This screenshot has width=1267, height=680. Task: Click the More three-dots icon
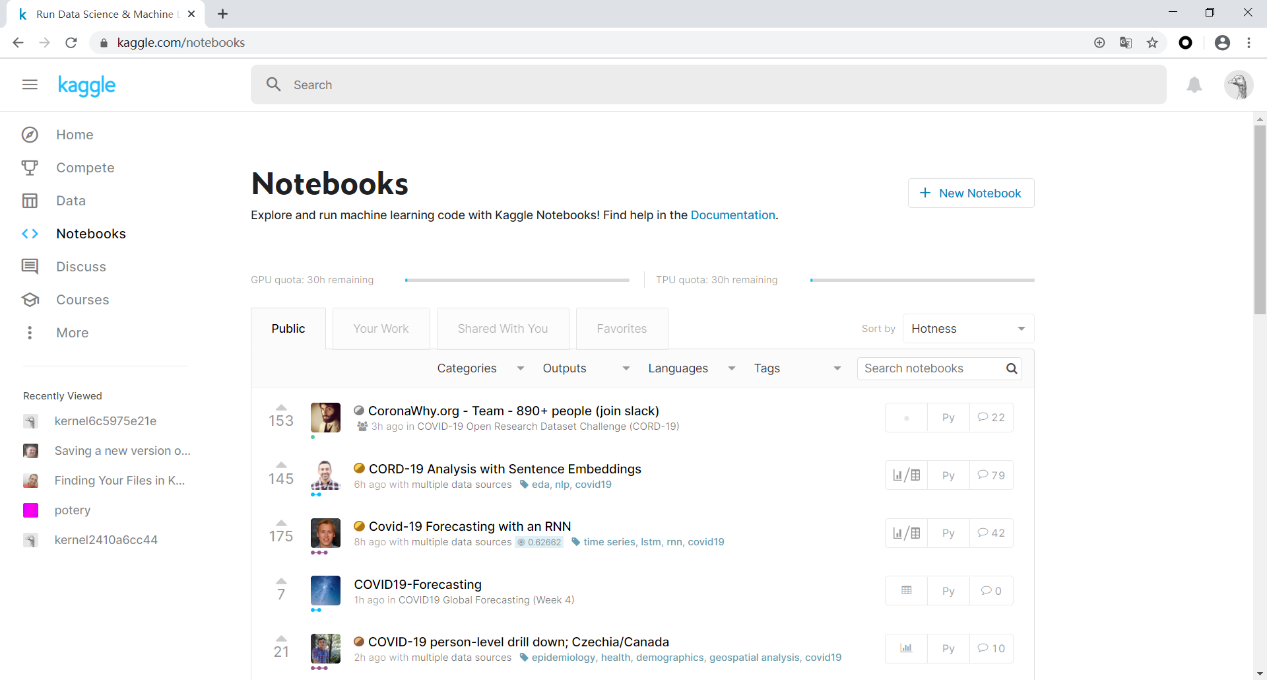pyautogui.click(x=30, y=333)
